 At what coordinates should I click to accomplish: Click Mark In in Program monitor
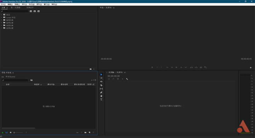point(157,67)
